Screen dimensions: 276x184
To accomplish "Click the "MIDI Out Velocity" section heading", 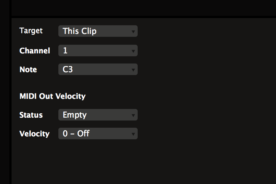I will pyautogui.click(x=52, y=96).
